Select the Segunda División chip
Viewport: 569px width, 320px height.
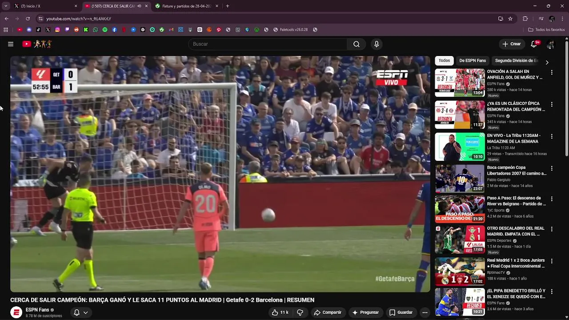click(x=516, y=60)
